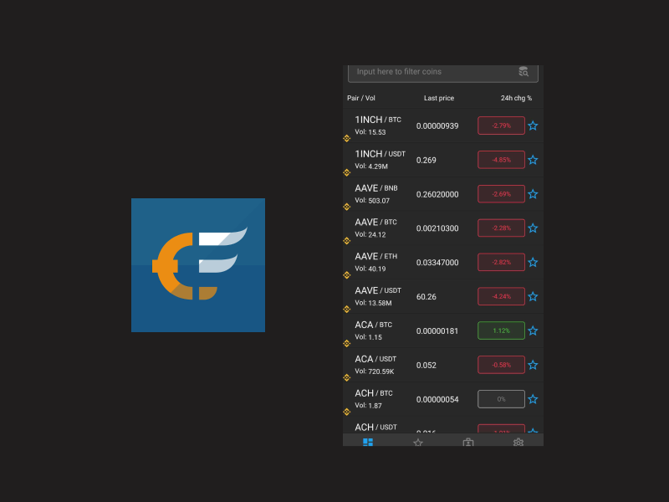Click the coin icon beside AAVE/USDT
This screenshot has width=669, height=502.
(346, 309)
